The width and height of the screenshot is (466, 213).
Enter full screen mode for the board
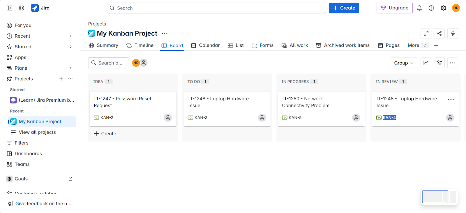point(426,34)
